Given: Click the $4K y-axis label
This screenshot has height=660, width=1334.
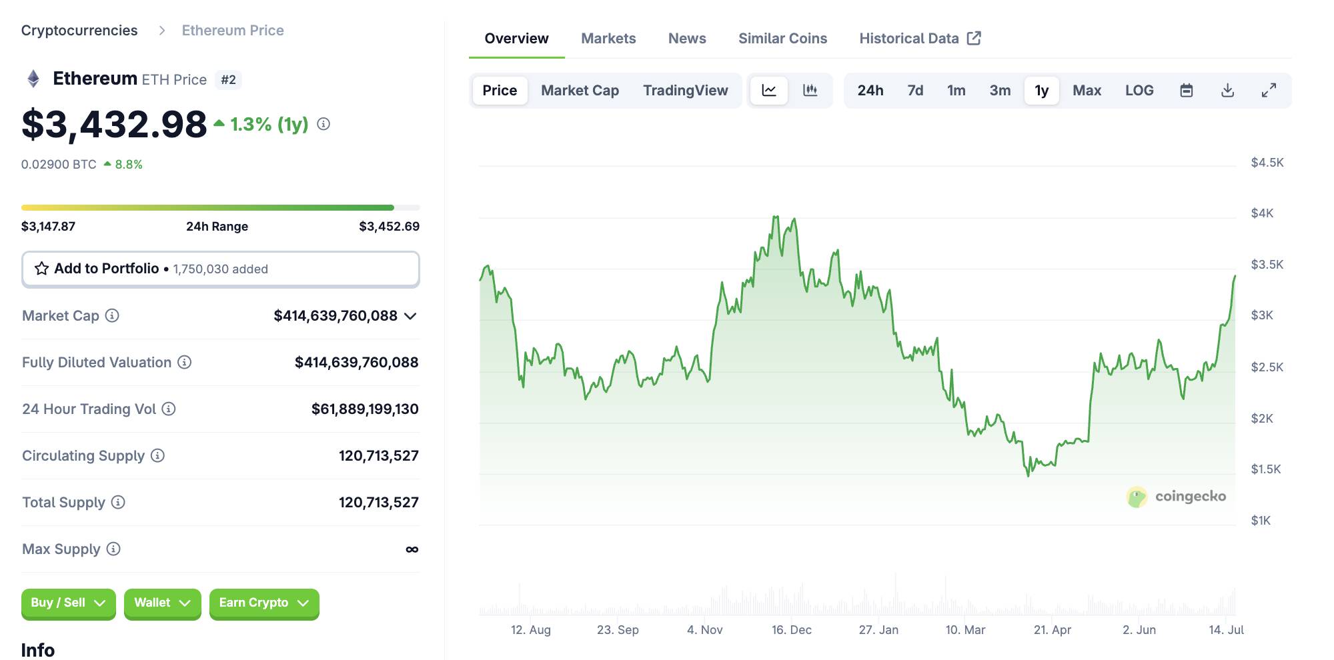Looking at the screenshot, I should click(1262, 213).
